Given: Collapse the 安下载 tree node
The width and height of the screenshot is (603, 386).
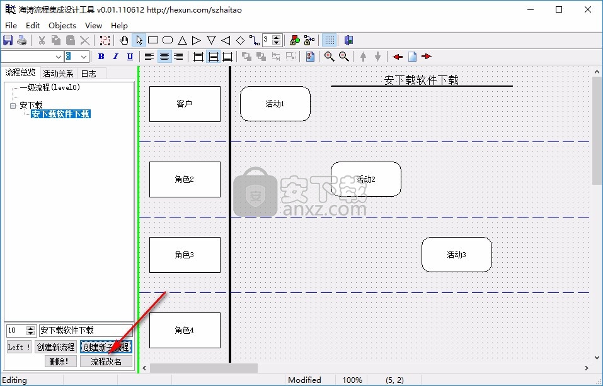Looking at the screenshot, I should [x=13, y=106].
